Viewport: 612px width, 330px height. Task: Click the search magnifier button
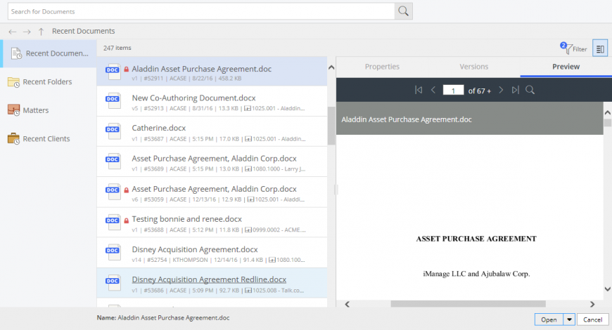tap(403, 11)
